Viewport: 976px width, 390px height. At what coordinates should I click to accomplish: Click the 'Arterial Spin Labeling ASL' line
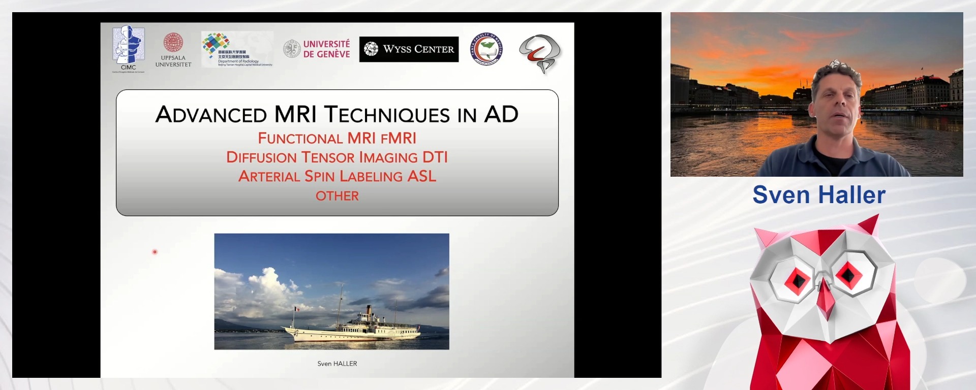pos(337,176)
